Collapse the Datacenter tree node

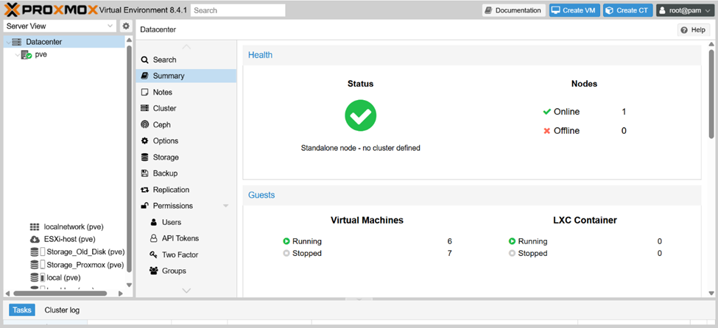coord(7,43)
